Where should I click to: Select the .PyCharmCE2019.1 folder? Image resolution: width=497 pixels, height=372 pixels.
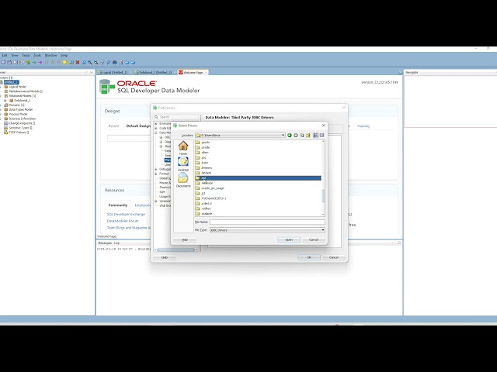(214, 198)
